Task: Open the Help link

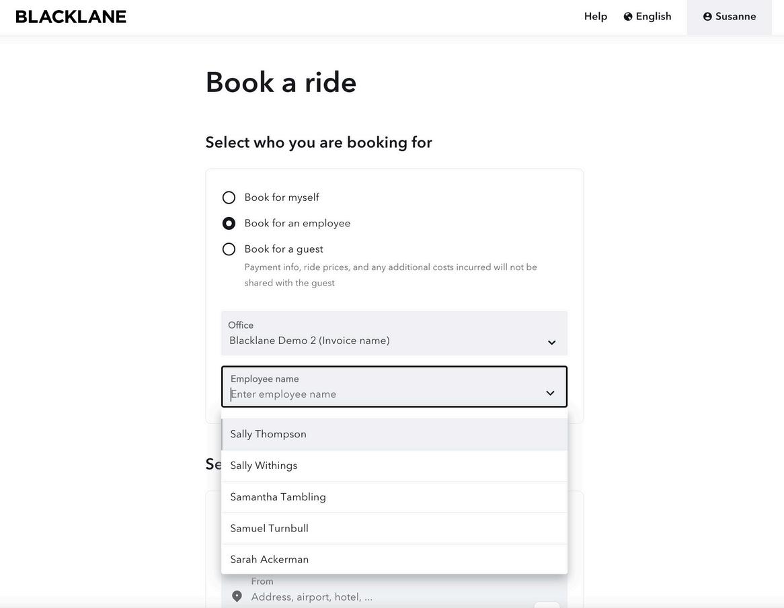Action: tap(595, 17)
